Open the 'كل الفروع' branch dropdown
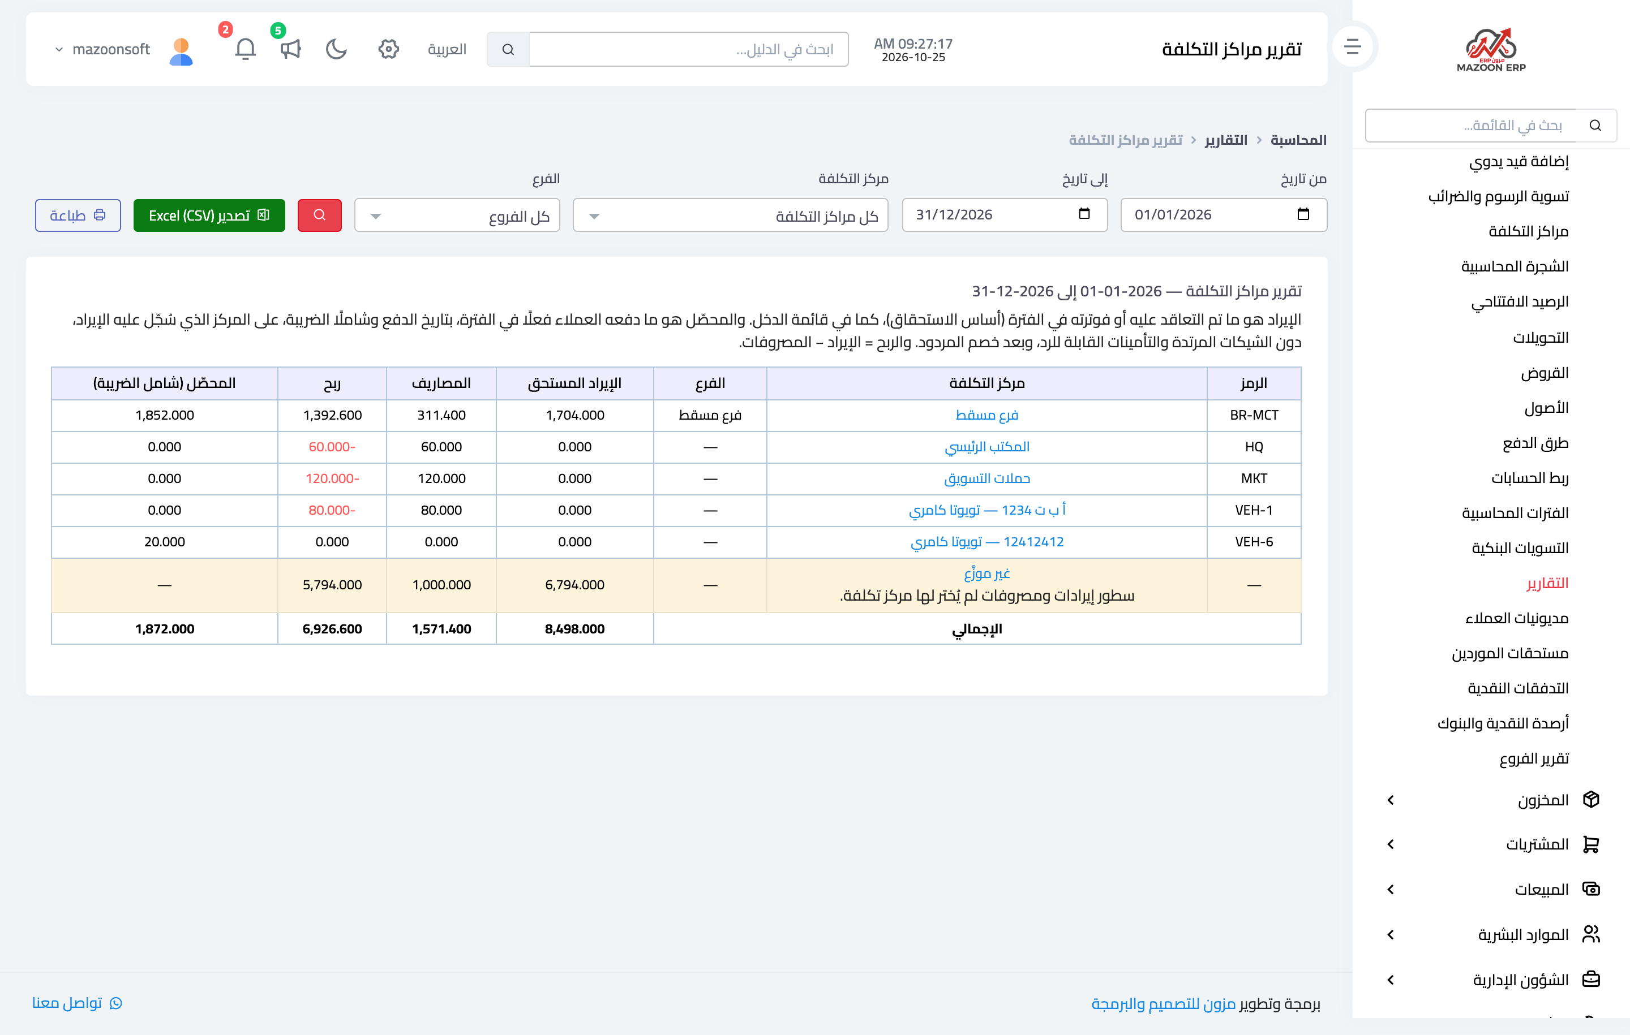 [457, 215]
